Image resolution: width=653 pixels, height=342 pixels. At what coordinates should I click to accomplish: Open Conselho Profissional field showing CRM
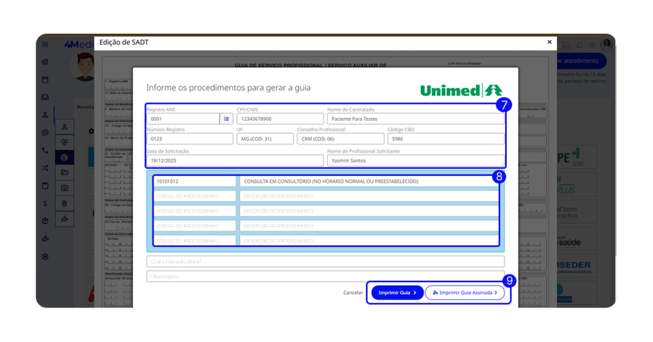(340, 139)
